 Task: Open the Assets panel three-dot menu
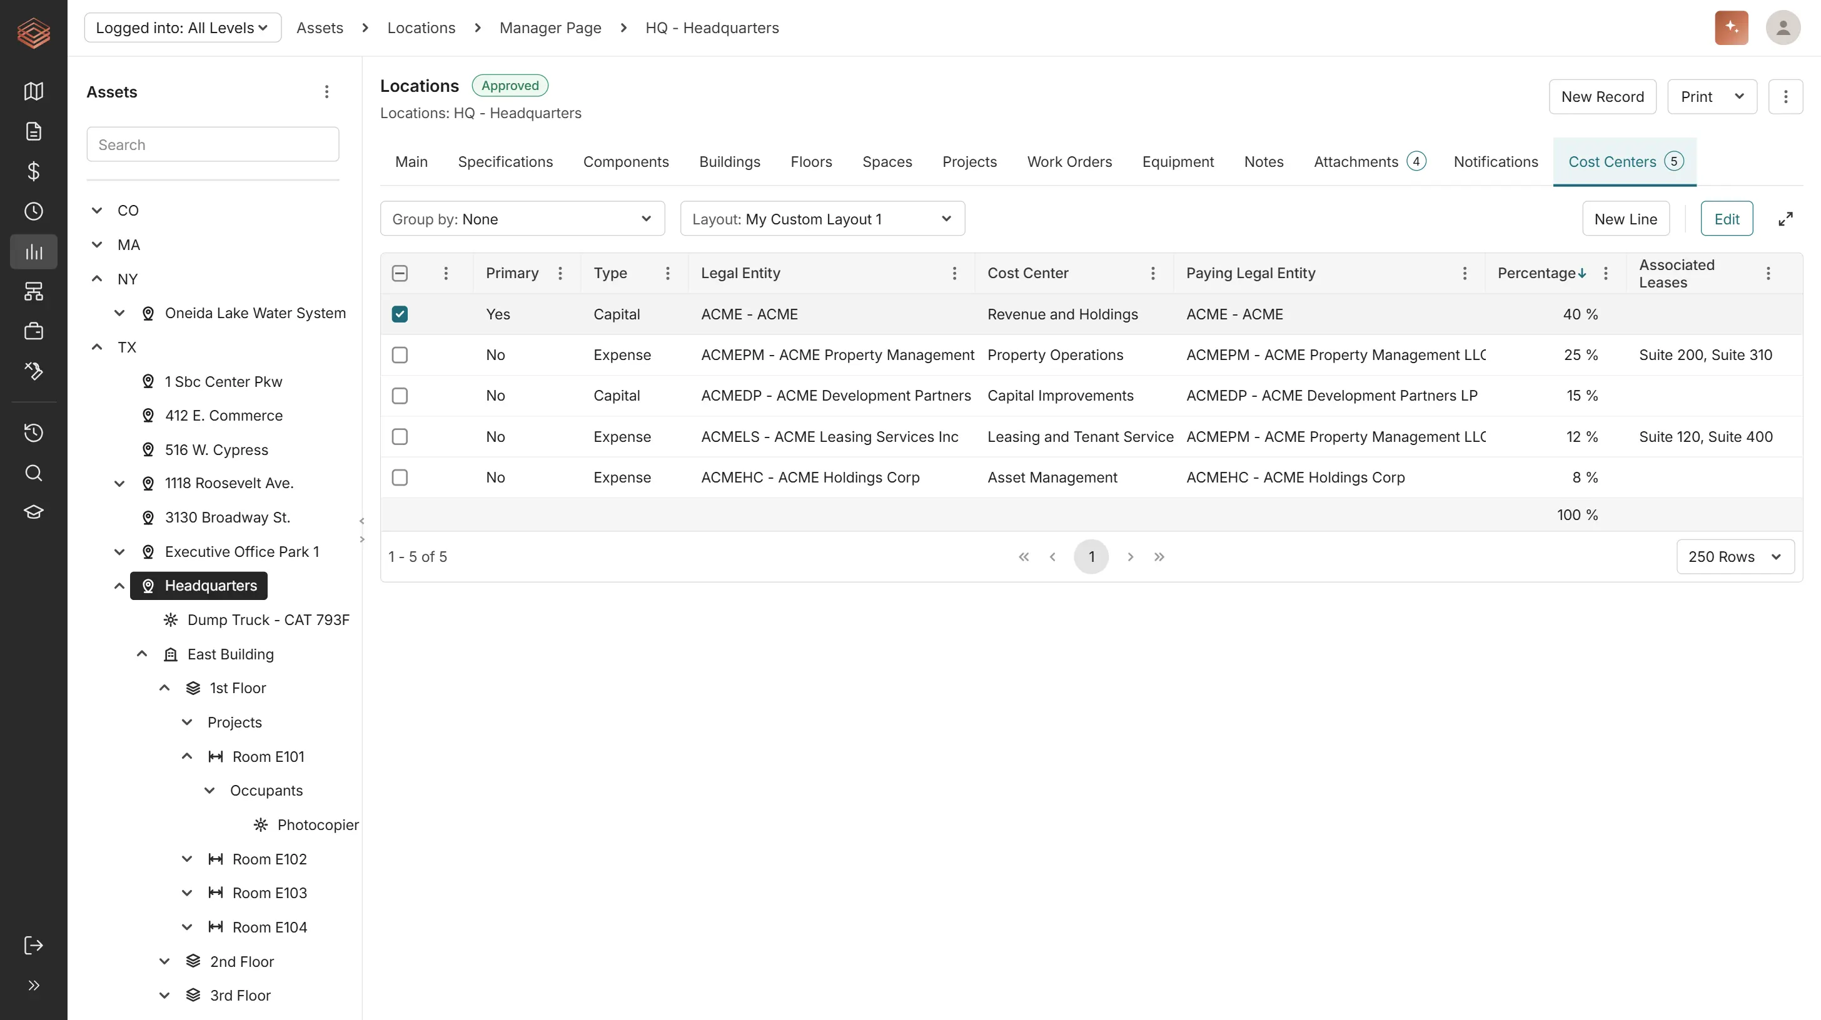pyautogui.click(x=326, y=92)
